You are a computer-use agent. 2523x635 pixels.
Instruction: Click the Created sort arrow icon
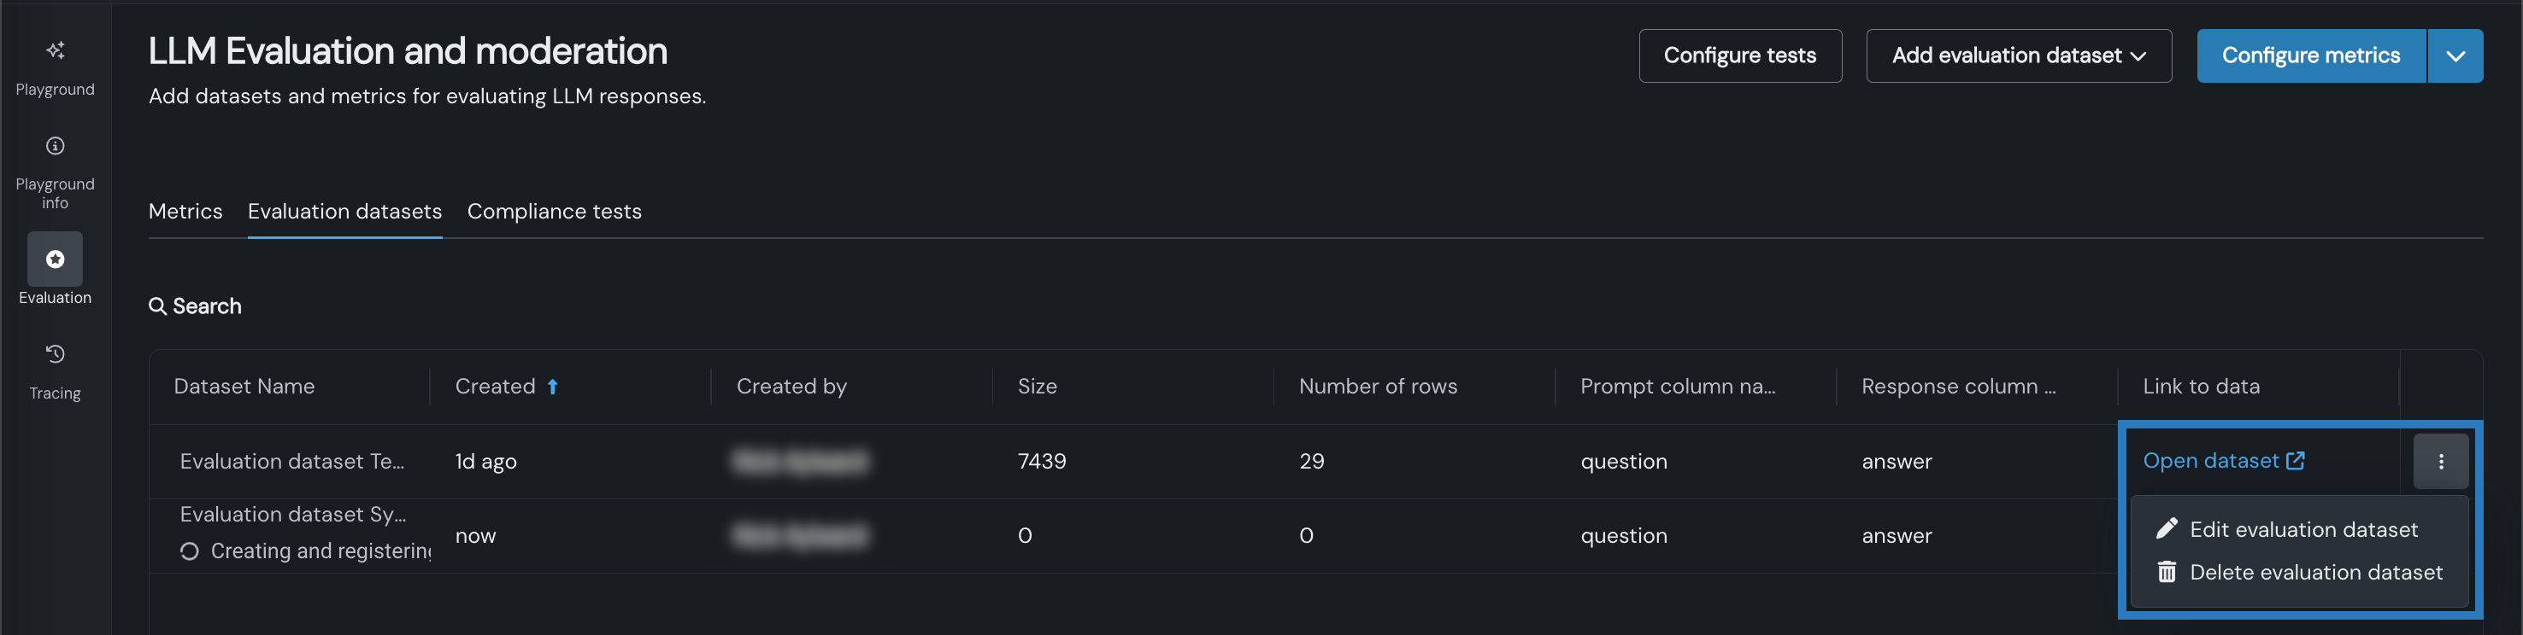[x=552, y=387]
